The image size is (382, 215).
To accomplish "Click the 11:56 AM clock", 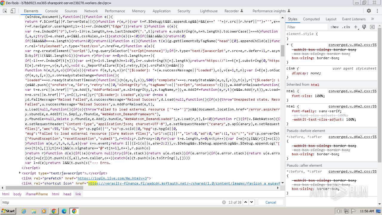I will click(x=367, y=211).
